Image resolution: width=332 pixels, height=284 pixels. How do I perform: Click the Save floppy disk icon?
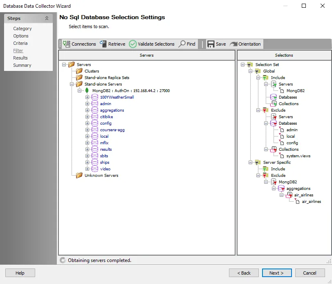coord(211,44)
